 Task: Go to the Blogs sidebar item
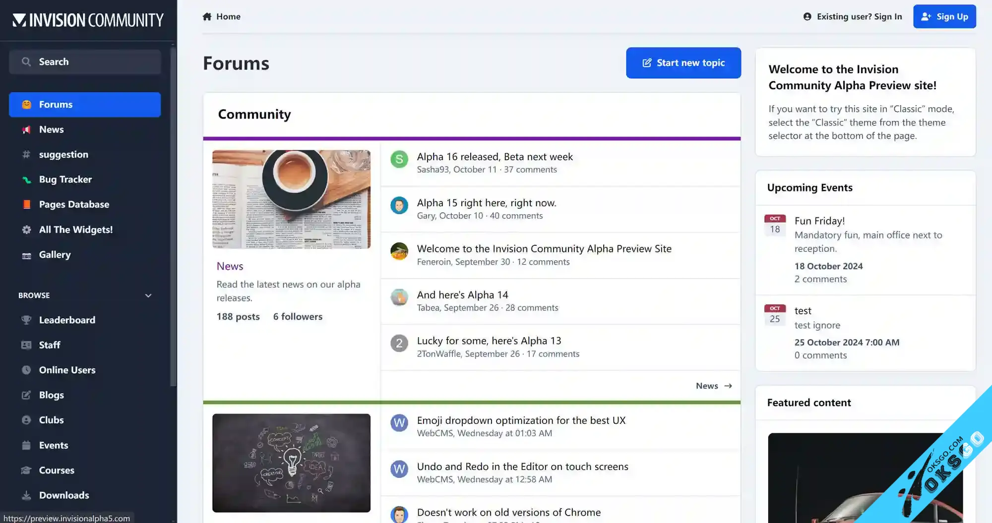[x=51, y=395]
